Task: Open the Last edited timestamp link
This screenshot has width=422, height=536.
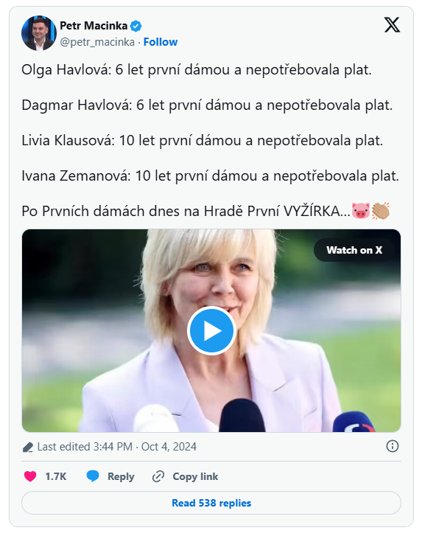Action: point(117,447)
